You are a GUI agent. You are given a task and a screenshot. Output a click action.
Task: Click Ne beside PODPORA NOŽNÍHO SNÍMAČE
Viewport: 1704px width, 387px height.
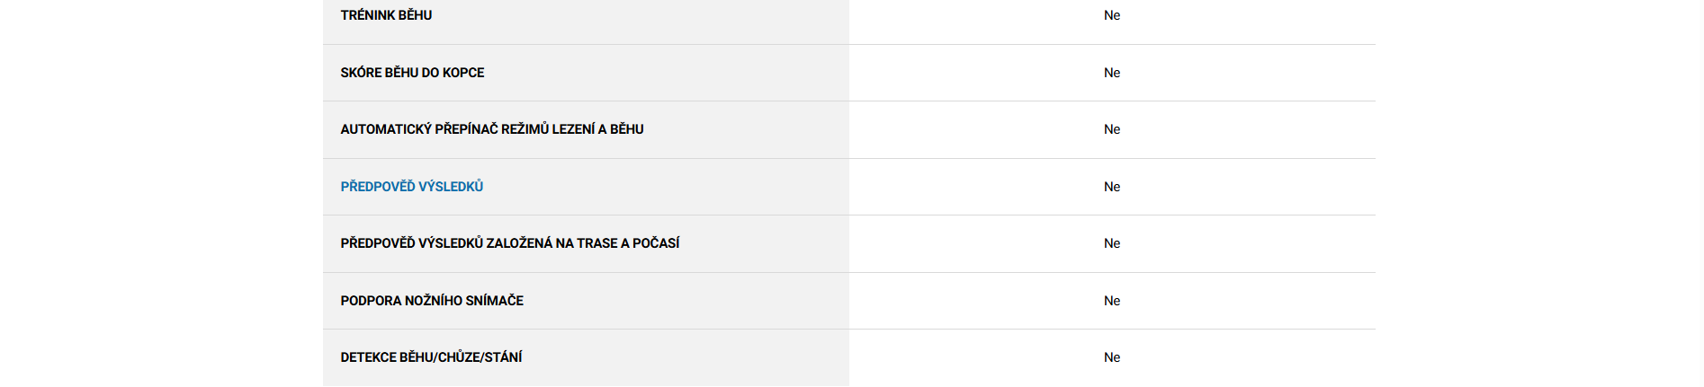point(1112,301)
